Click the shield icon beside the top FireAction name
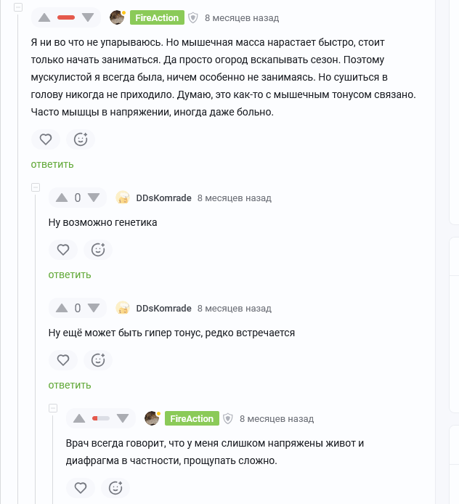 click(x=193, y=18)
